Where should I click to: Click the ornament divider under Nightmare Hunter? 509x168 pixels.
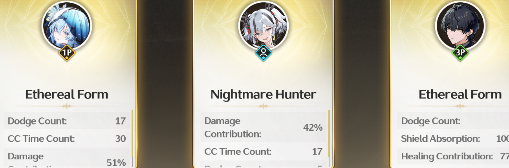click(263, 106)
